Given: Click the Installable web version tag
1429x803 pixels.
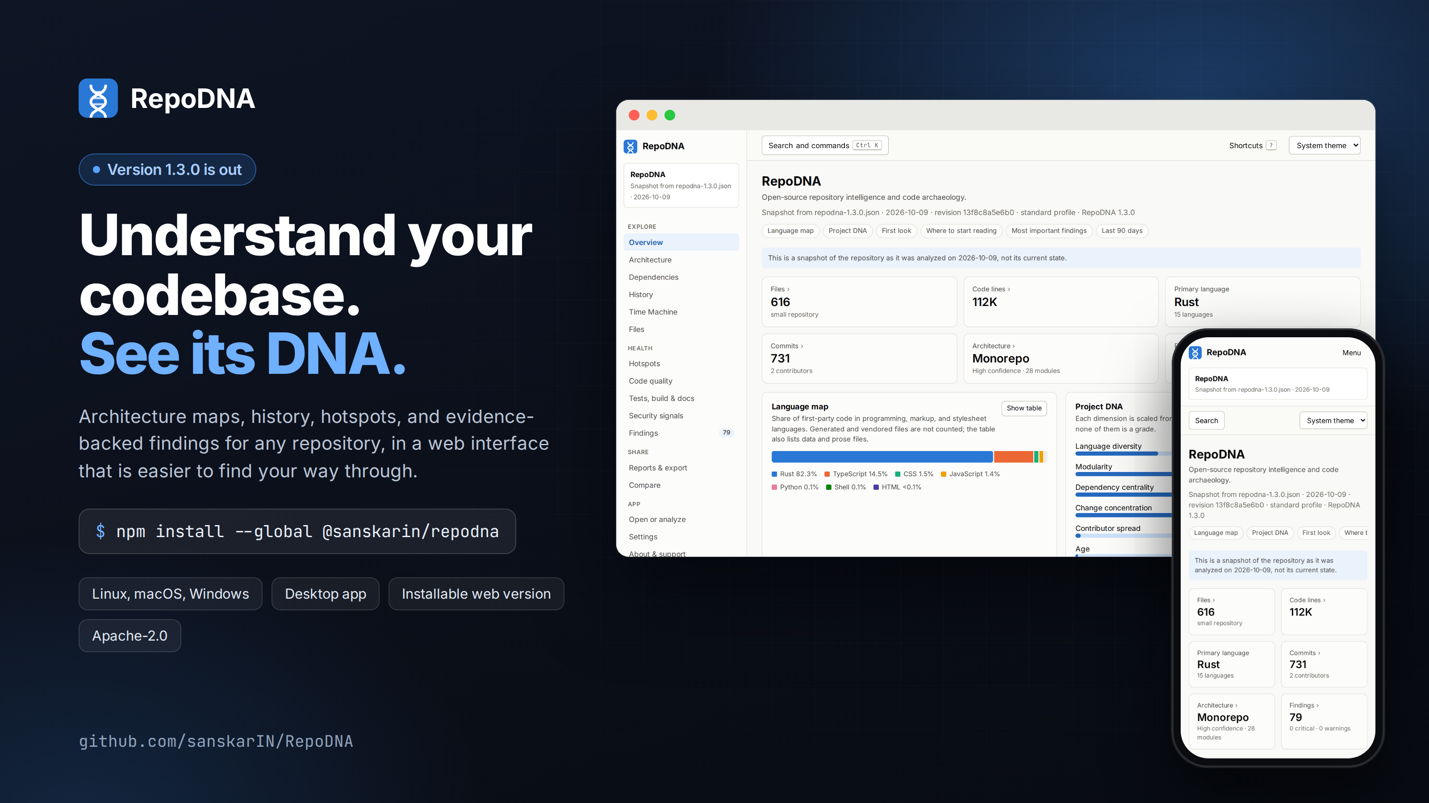Looking at the screenshot, I should [476, 593].
